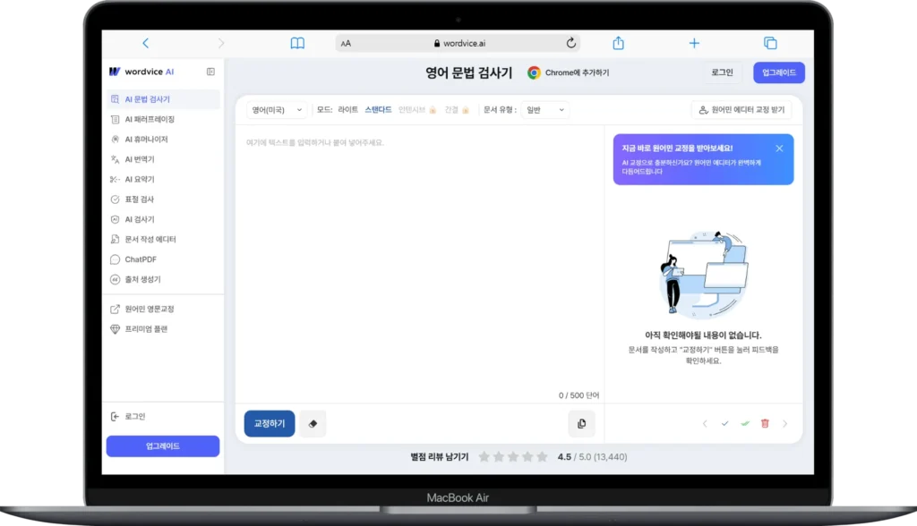Image resolution: width=917 pixels, height=526 pixels.
Task: Open Safari bookmarks book icon
Action: coord(297,43)
